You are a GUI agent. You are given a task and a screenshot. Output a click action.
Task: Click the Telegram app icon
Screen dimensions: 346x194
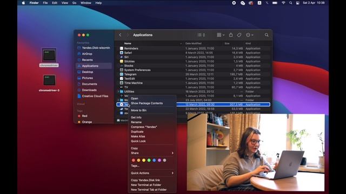[121, 74]
